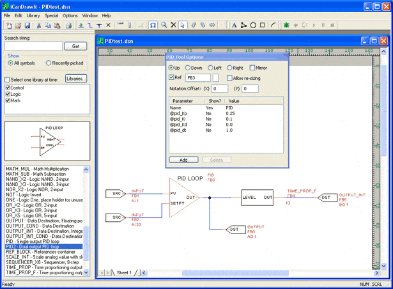
Task: Click the Search string input field
Action: (33, 46)
